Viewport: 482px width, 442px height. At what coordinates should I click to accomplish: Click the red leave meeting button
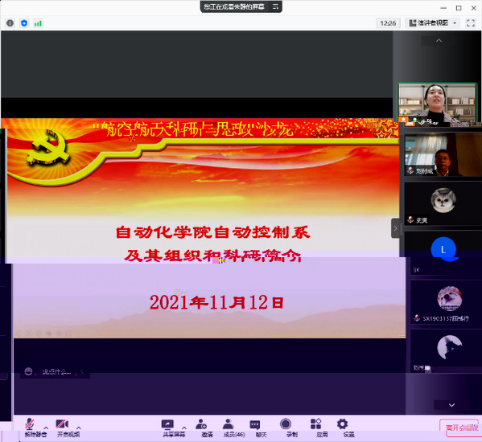pos(459,428)
